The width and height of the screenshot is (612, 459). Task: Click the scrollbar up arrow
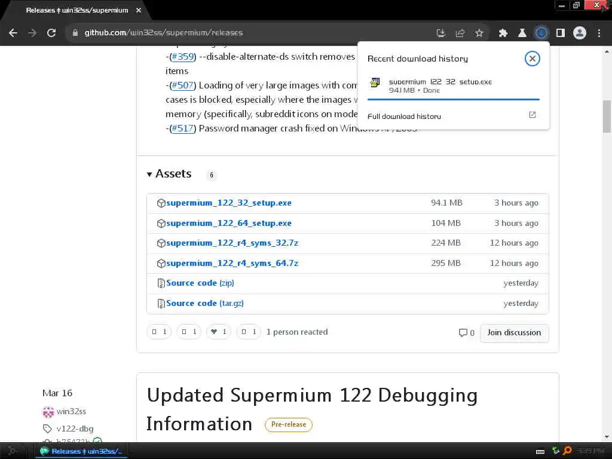607,51
